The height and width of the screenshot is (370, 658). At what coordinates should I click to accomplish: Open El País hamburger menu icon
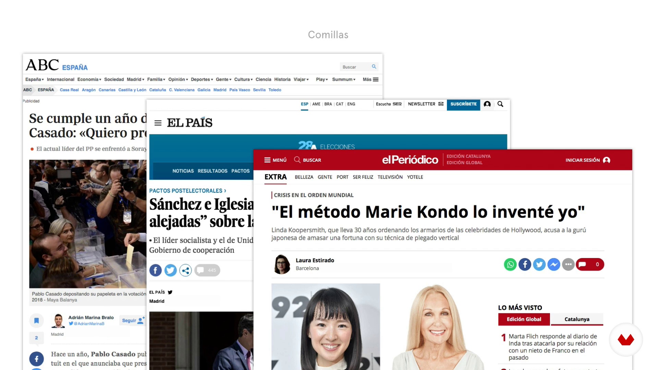pyautogui.click(x=158, y=123)
